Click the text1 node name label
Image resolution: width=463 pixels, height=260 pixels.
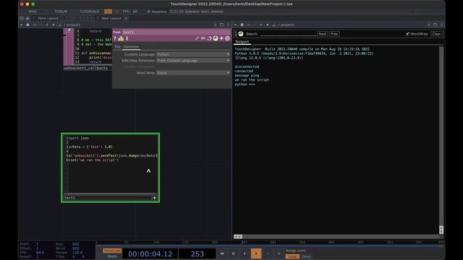(x=69, y=198)
